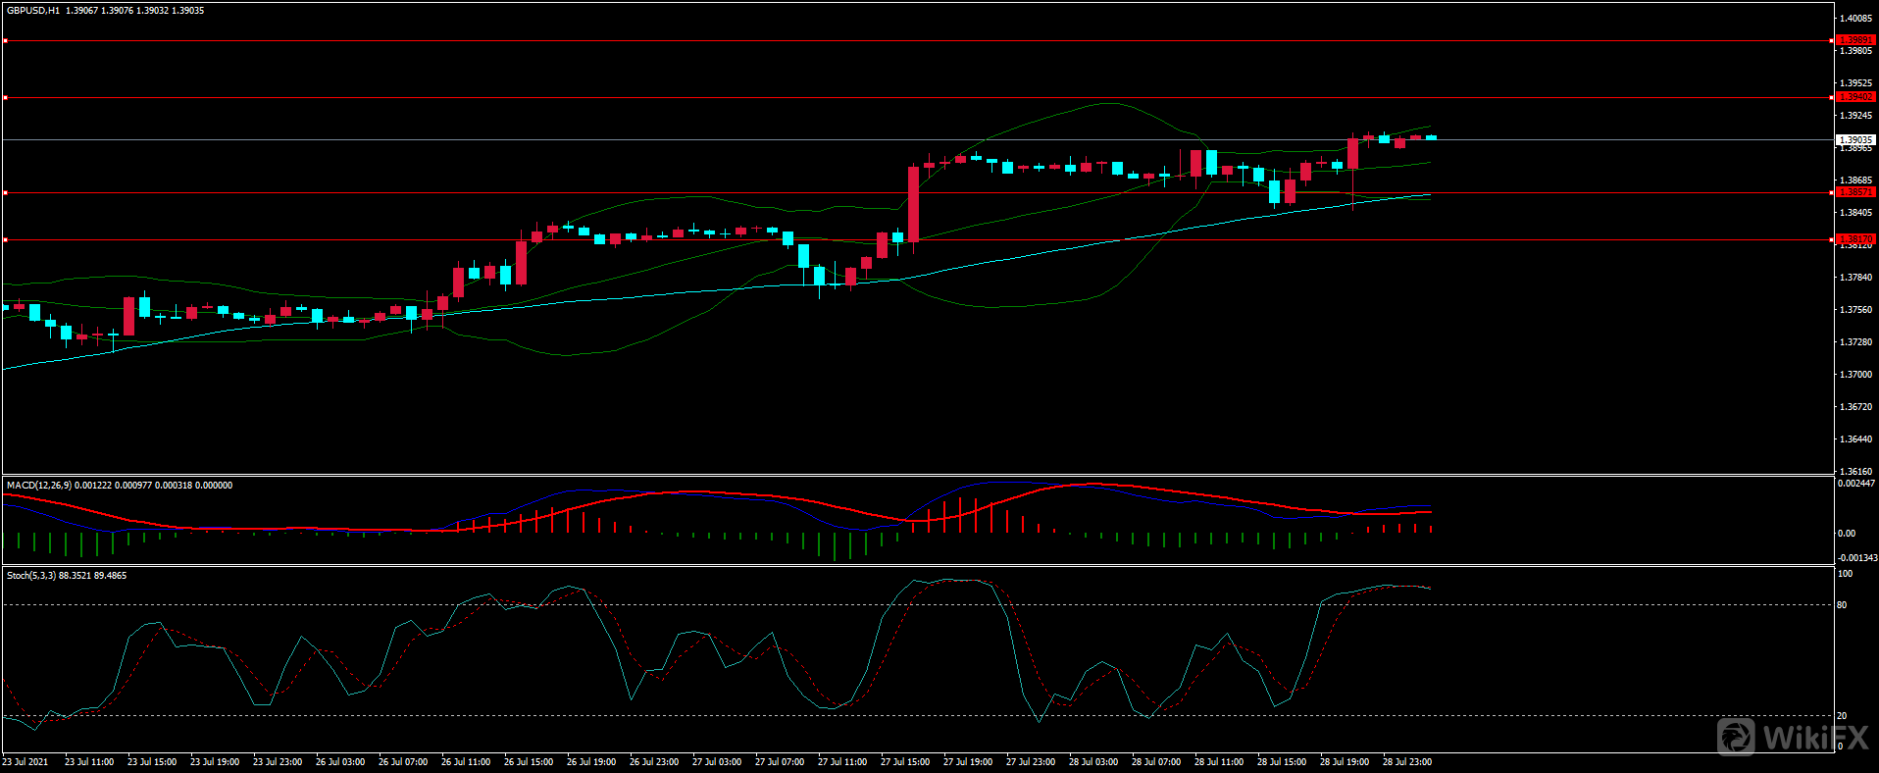1879x773 pixels.
Task: Click the 1.37000 price scale value
Action: coord(1855,375)
